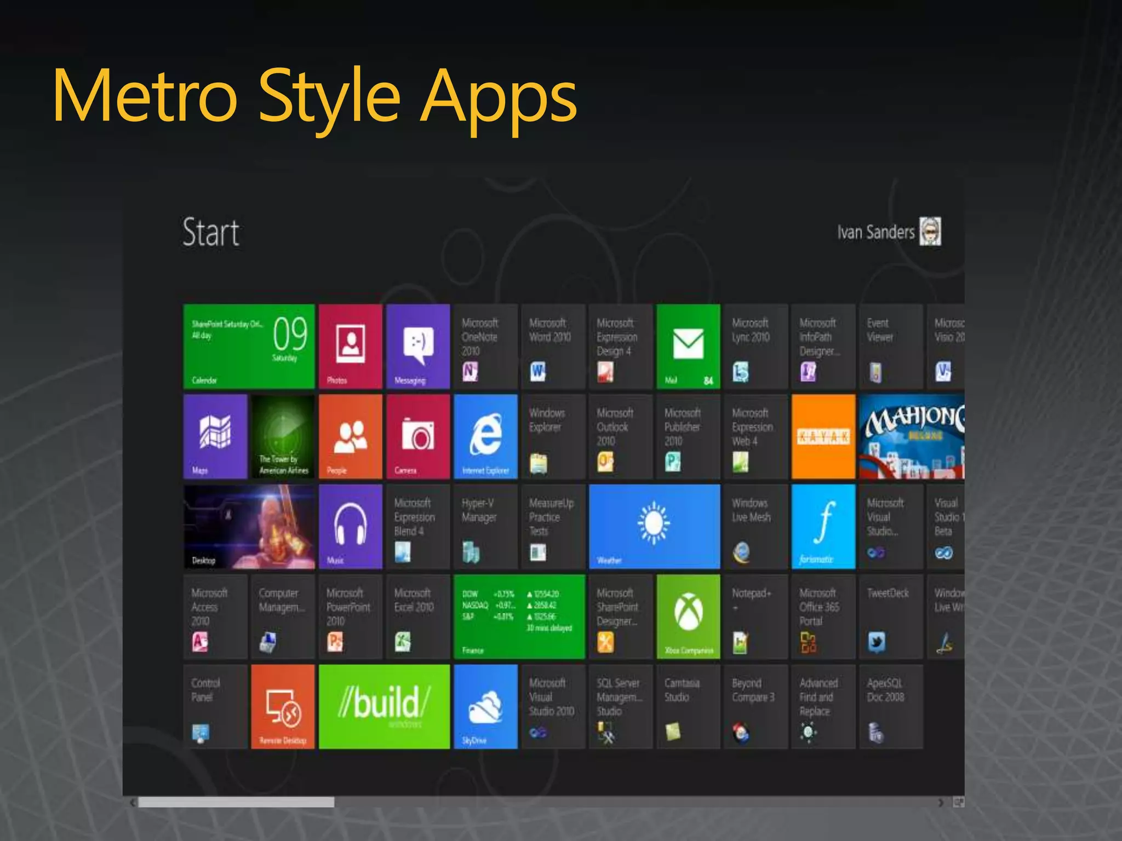This screenshot has height=841, width=1122.
Task: Open the blue SkyDrive tile
Action: click(485, 707)
